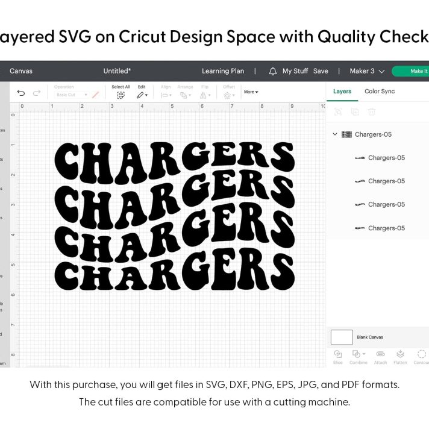Click the Offset icon

tap(227, 95)
